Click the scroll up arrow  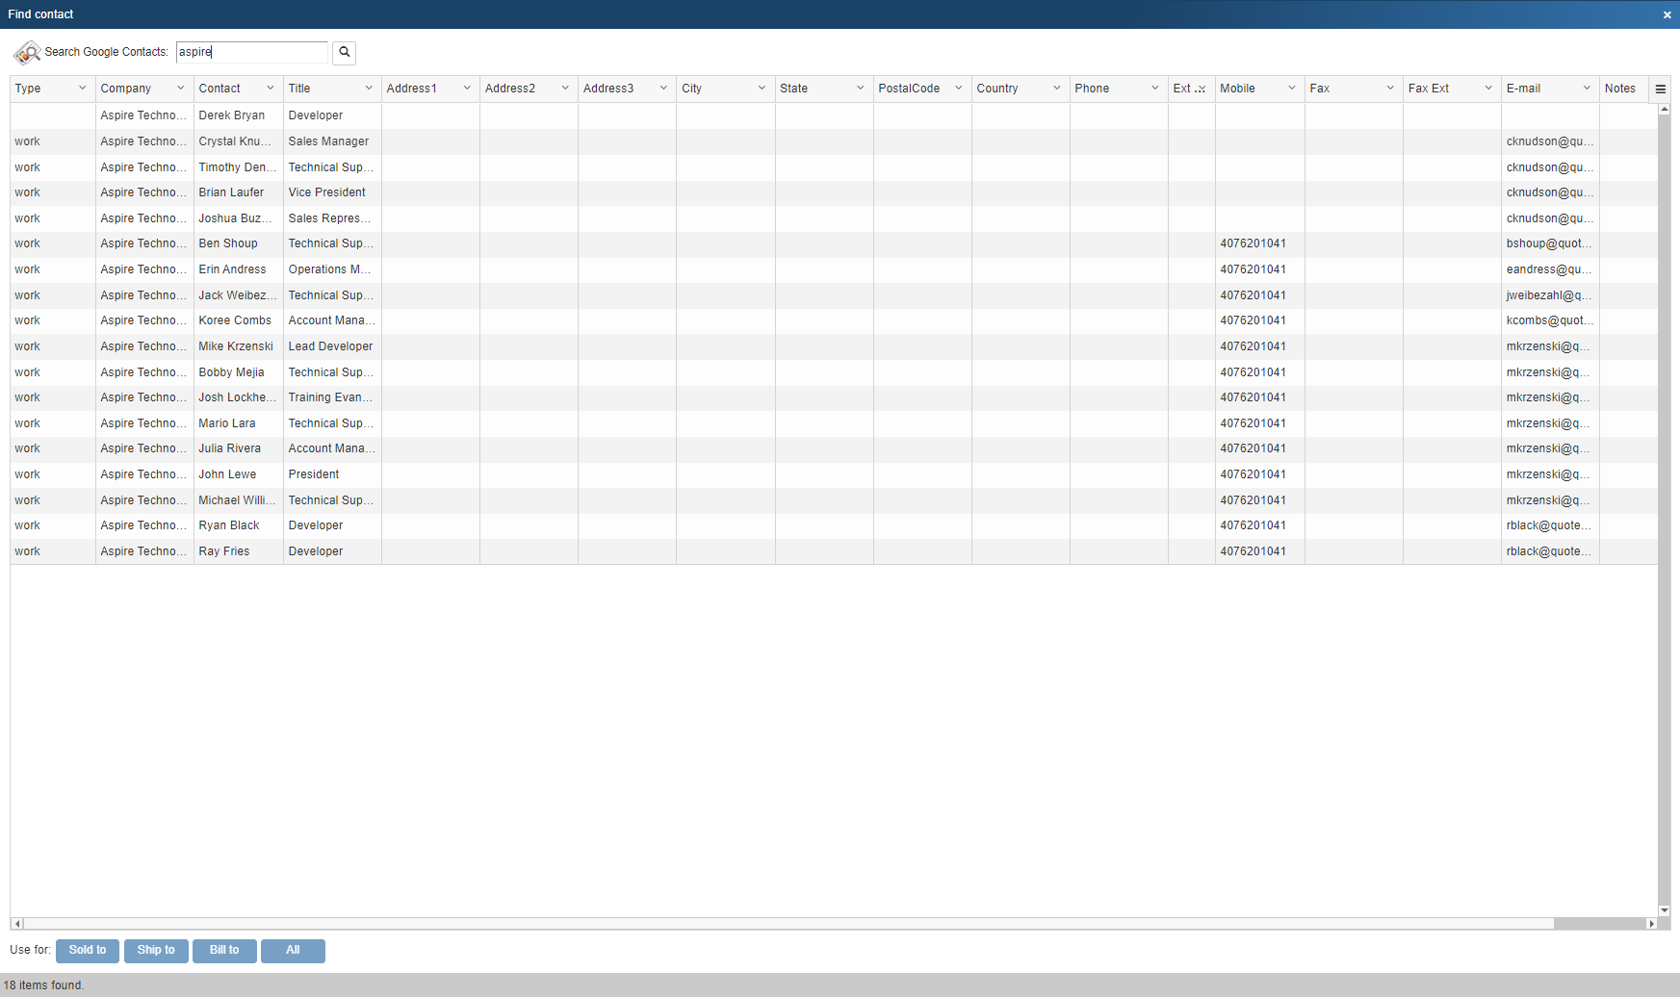[x=1665, y=109]
